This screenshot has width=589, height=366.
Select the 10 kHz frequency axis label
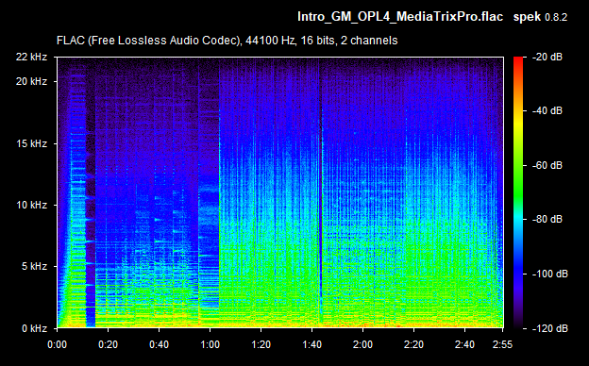31,206
